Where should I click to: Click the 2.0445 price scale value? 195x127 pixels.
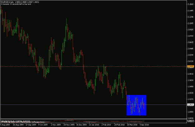191,49
